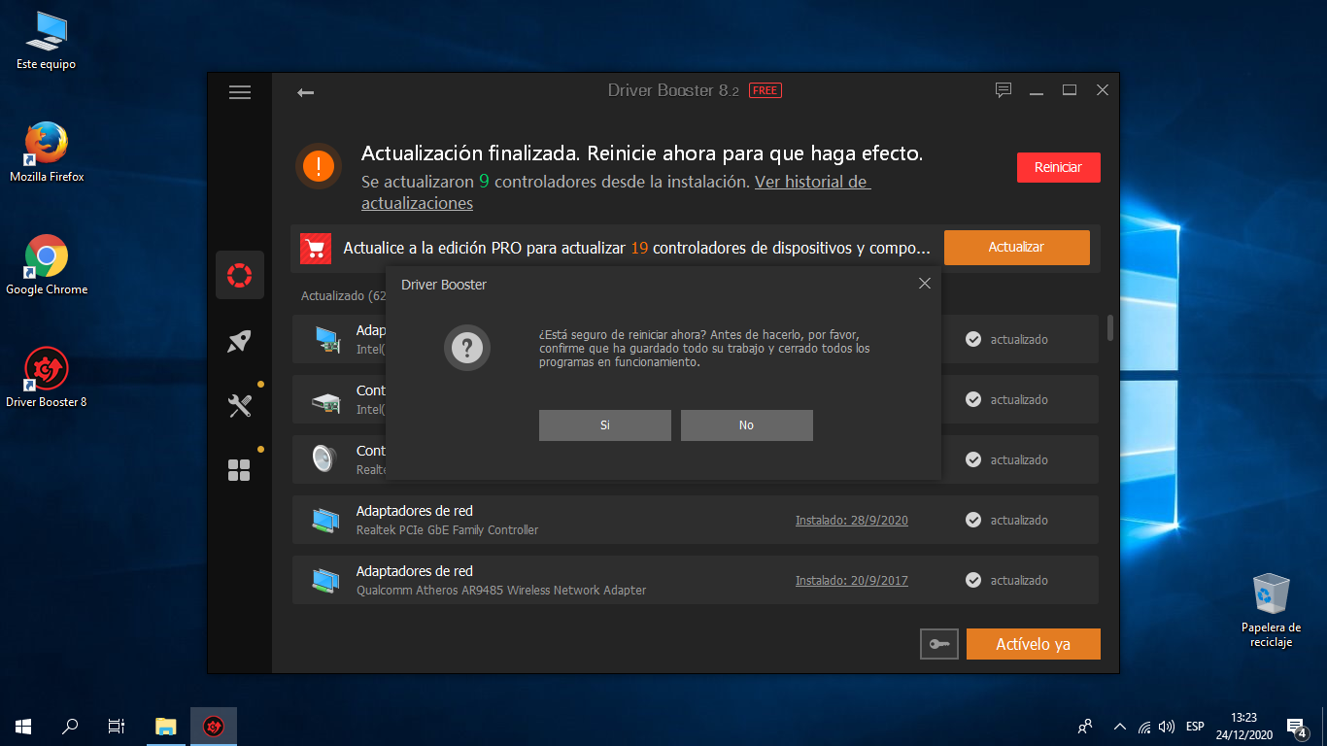This screenshot has height=746, width=1327.
Task: Click the Realtek PCIe GbE adapter icon
Action: pos(326,521)
